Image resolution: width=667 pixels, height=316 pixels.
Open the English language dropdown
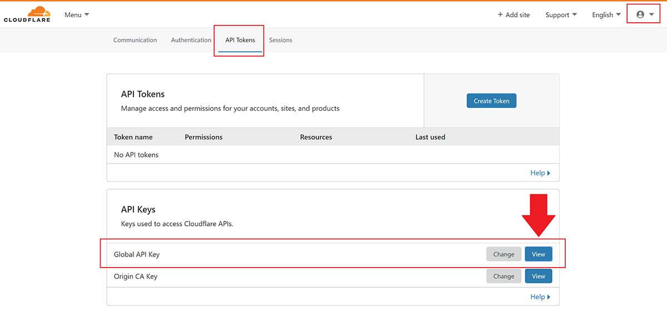pyautogui.click(x=606, y=15)
